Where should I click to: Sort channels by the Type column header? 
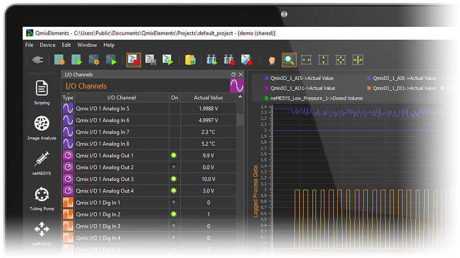[x=68, y=98]
